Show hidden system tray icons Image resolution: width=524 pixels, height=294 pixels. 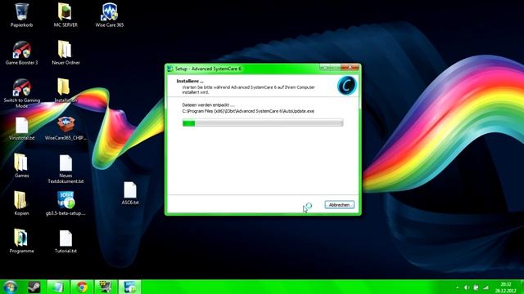[457, 287]
